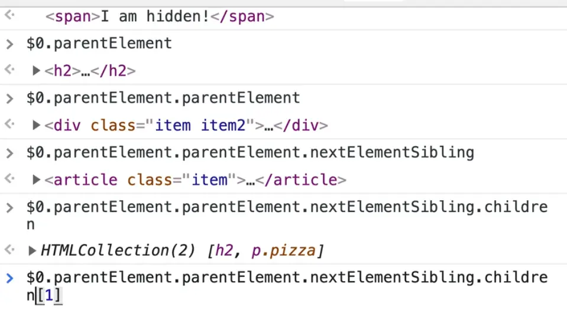Viewport: 567px width, 310px height.
Task: Click the output arrow beside the span result
Action: pos(9,16)
